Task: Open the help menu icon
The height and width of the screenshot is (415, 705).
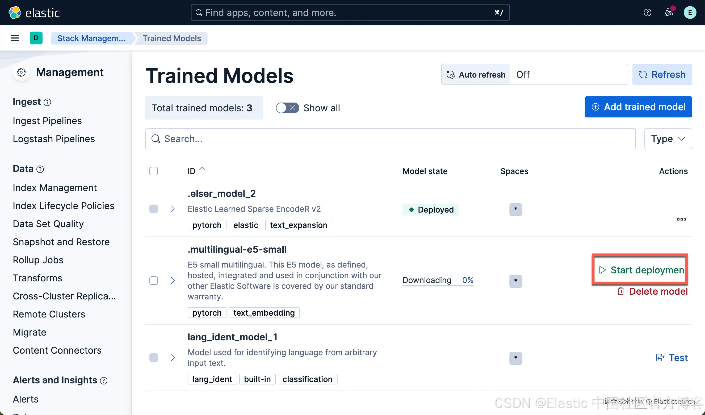Action: (647, 12)
